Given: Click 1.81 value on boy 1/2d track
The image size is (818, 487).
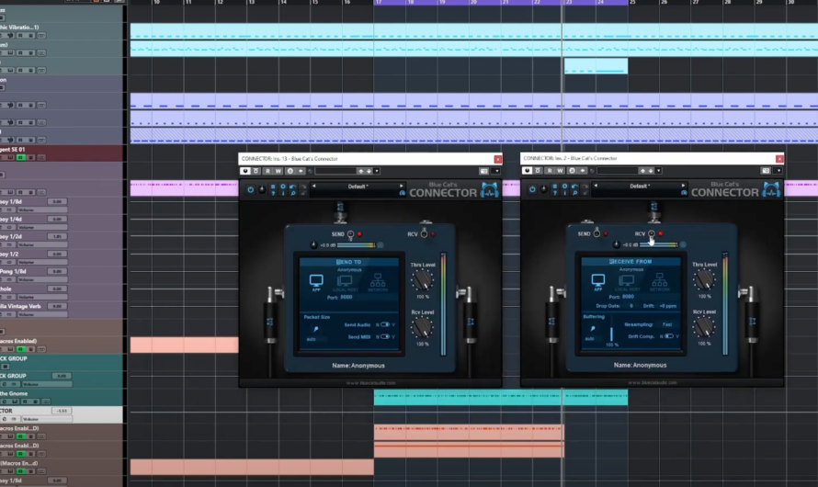Looking at the screenshot, I should 57,237.
